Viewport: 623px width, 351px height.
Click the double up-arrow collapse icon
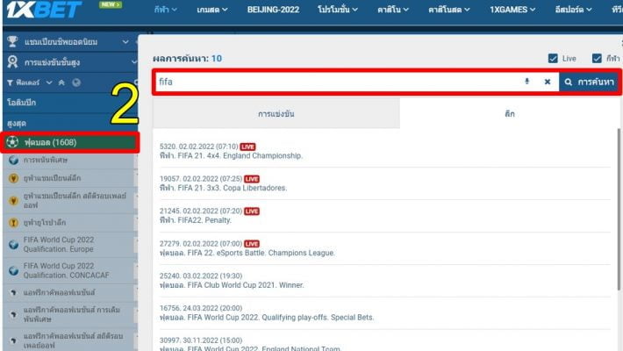pos(61,82)
